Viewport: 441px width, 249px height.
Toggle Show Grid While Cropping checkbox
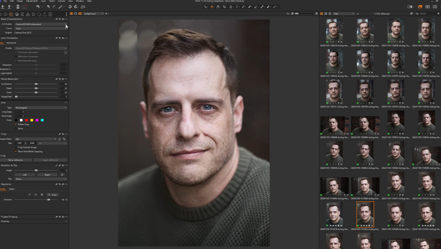[16, 152]
